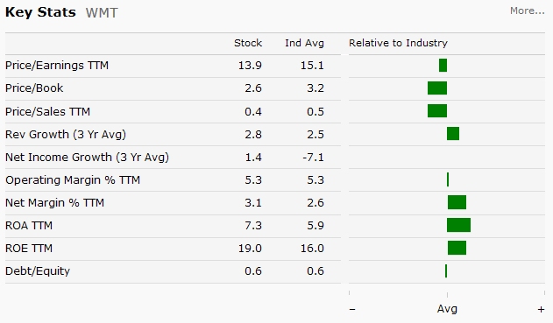Select the Price/Earnings TTM green bar

point(443,65)
